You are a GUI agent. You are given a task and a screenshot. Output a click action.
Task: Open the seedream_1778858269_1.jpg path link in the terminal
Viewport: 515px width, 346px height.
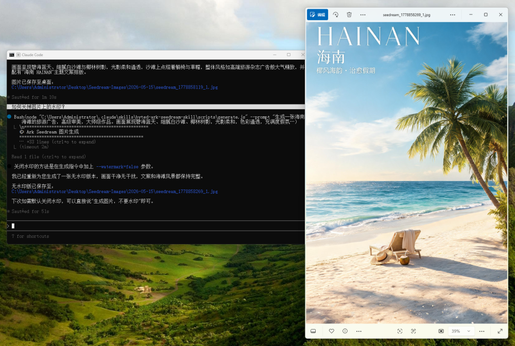[115, 192]
